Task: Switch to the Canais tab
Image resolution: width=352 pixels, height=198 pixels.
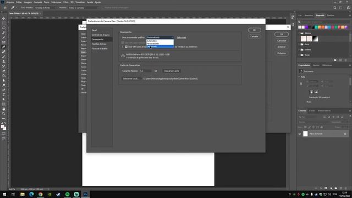Action: (x=312, y=111)
